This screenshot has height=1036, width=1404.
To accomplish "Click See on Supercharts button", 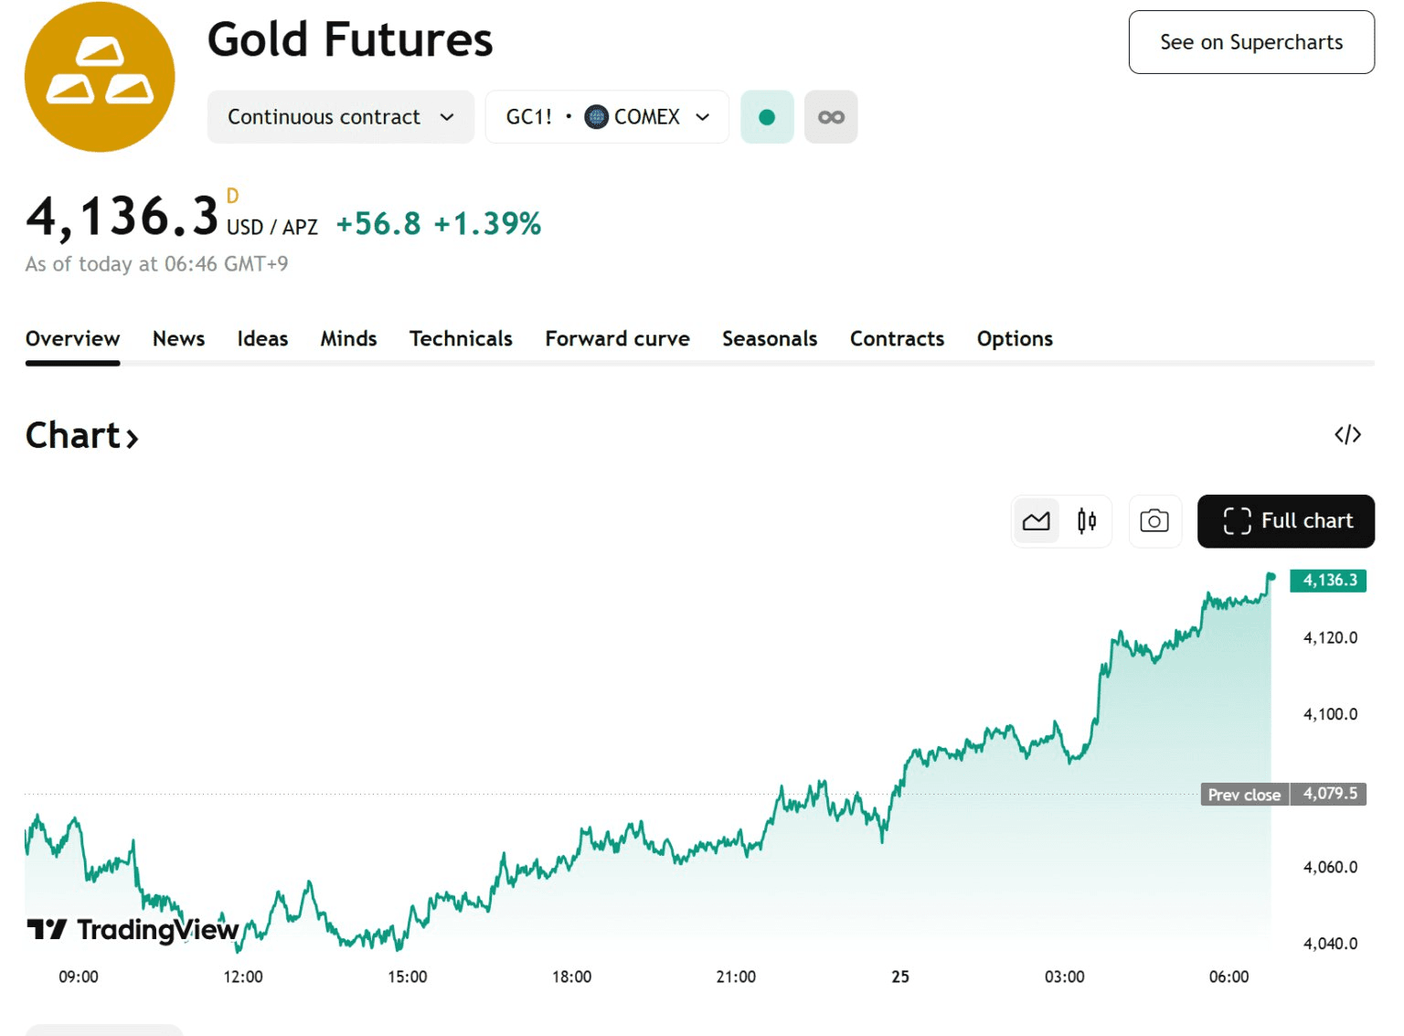I will click(x=1250, y=42).
